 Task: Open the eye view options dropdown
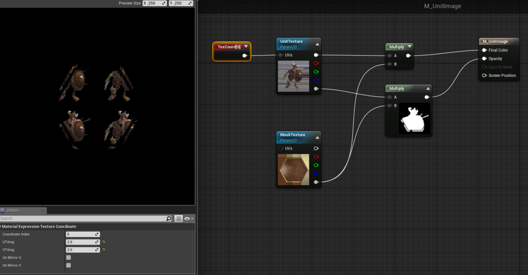coord(189,218)
